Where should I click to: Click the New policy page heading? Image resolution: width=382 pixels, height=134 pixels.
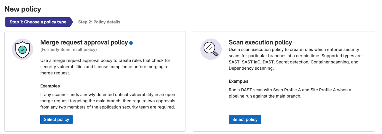click(23, 9)
